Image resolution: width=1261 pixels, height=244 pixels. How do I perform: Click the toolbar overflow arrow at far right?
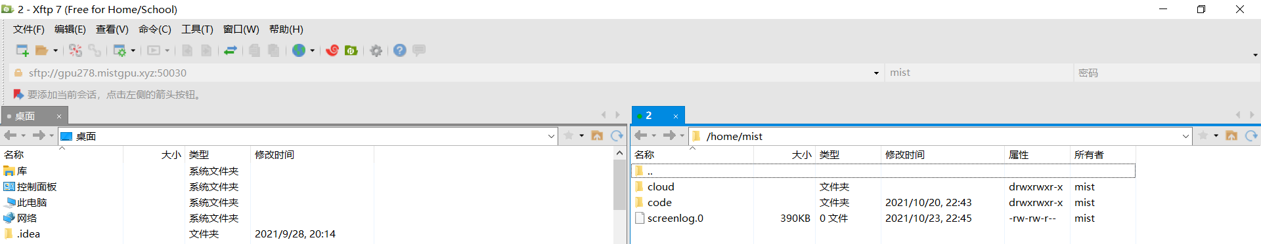[1255, 55]
